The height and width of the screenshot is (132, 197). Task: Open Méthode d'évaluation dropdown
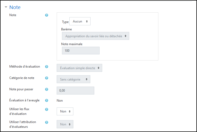79,68
